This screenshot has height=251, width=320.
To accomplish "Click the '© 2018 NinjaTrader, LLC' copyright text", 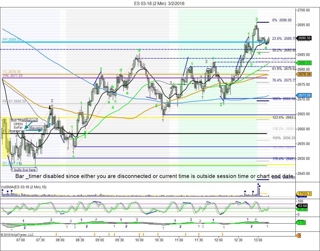I will (x=17, y=235).
